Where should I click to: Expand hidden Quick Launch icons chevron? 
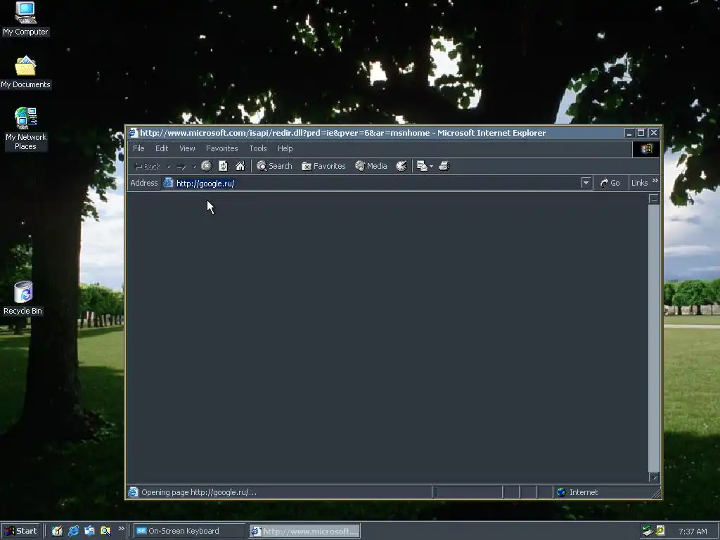point(121,529)
